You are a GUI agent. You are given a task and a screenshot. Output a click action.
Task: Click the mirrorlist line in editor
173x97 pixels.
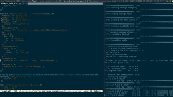[x=10, y=28]
